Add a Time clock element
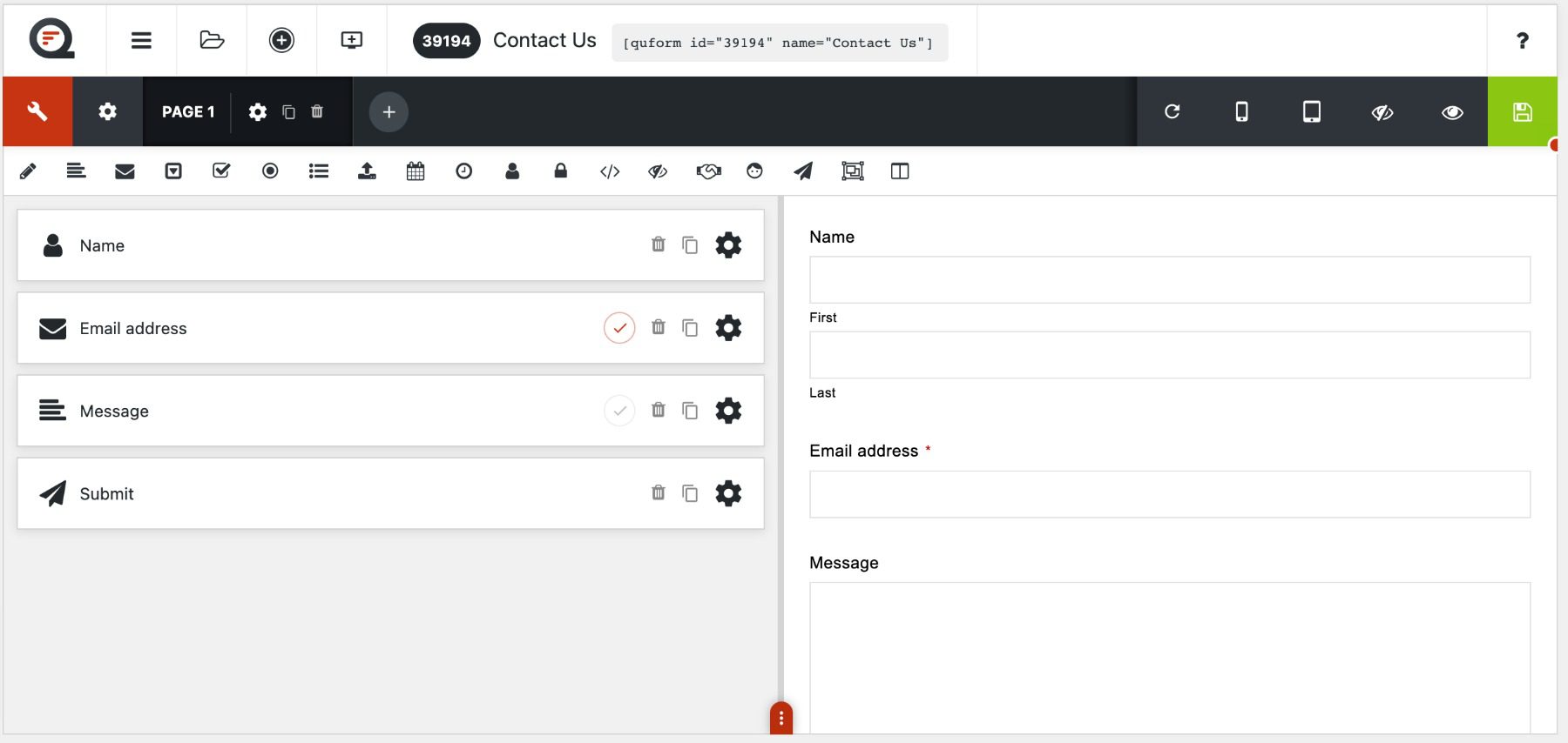This screenshot has height=743, width=1568. click(464, 171)
